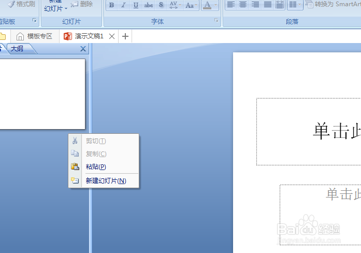Apply the Font Color (A) button
This screenshot has width=361, height=253.
pos(207,5)
